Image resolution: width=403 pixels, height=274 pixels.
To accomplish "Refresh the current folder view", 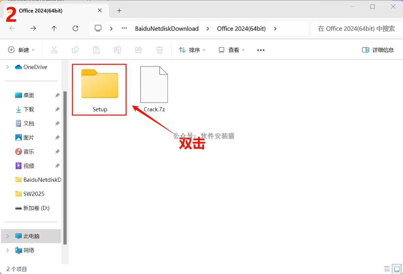I will [x=75, y=28].
